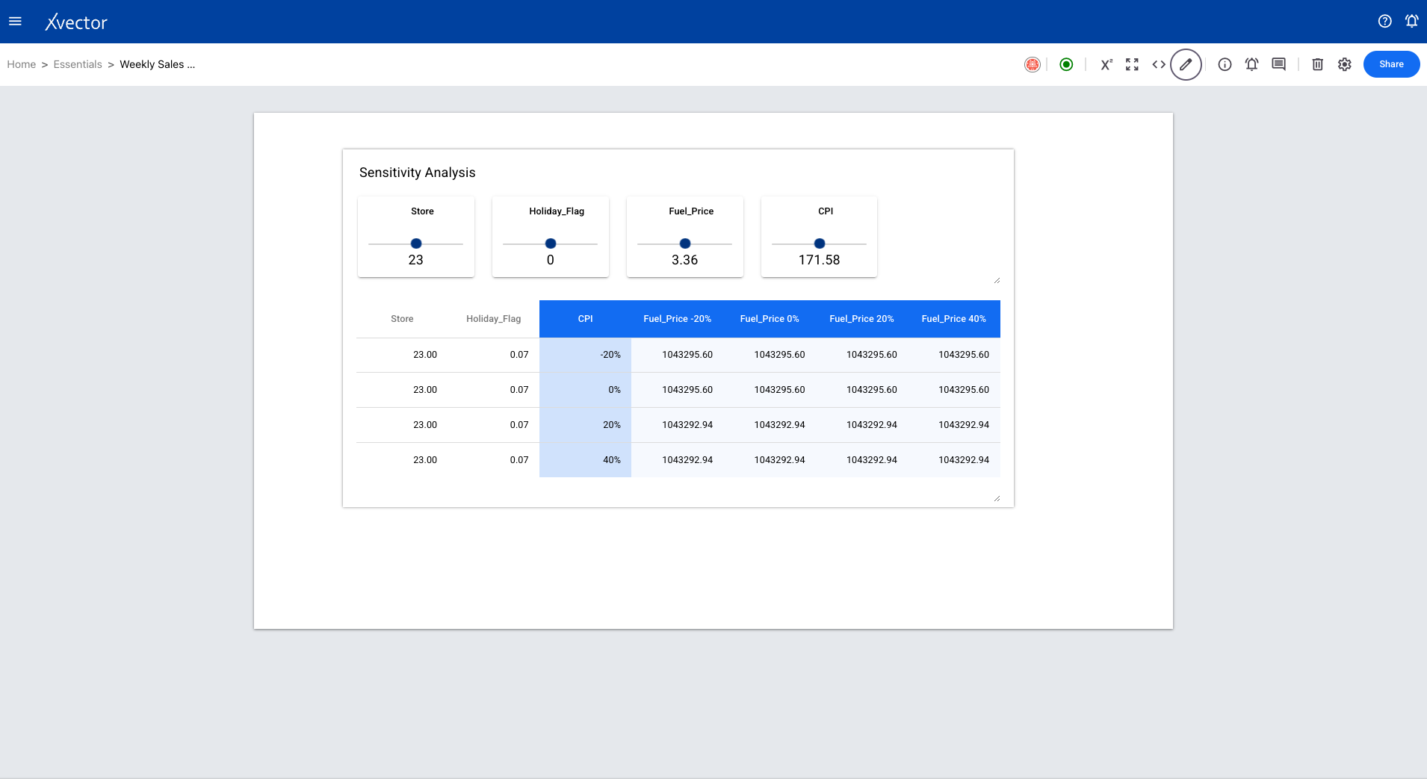Click the Xvector logo
The height and width of the screenshot is (779, 1427).
point(76,22)
